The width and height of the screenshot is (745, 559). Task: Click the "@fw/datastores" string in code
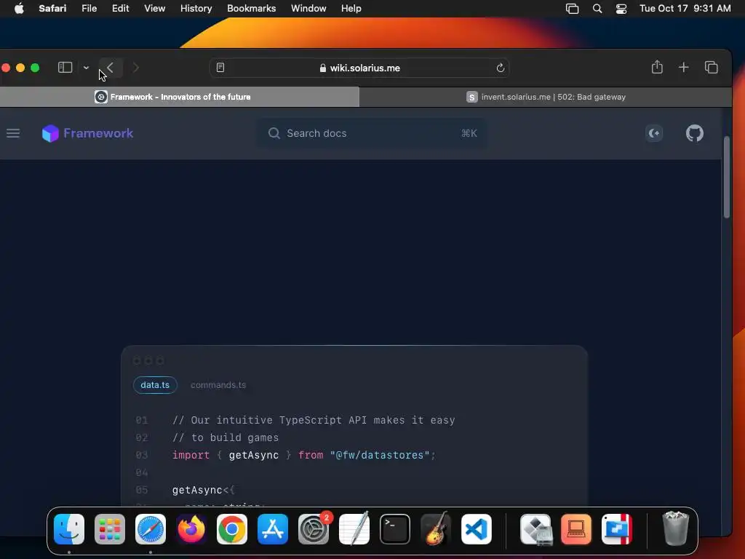pyautogui.click(x=380, y=455)
